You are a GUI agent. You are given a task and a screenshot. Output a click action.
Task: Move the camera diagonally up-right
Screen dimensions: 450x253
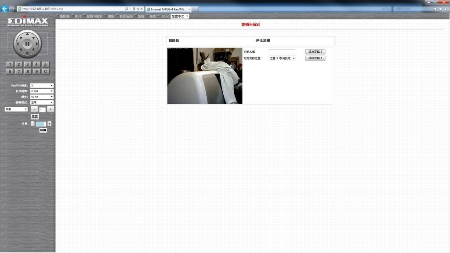[34, 38]
